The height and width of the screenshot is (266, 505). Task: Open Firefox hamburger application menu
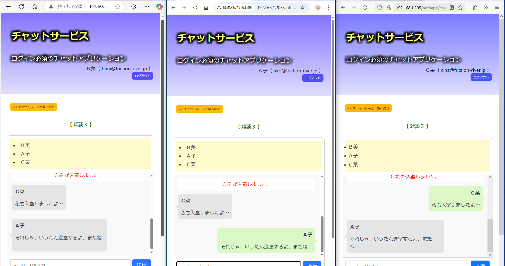point(497,8)
